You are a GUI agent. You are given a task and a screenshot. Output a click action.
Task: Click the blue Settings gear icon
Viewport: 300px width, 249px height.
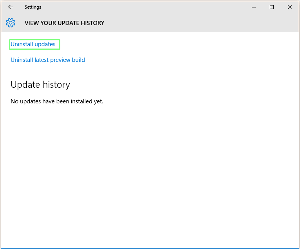click(11, 23)
